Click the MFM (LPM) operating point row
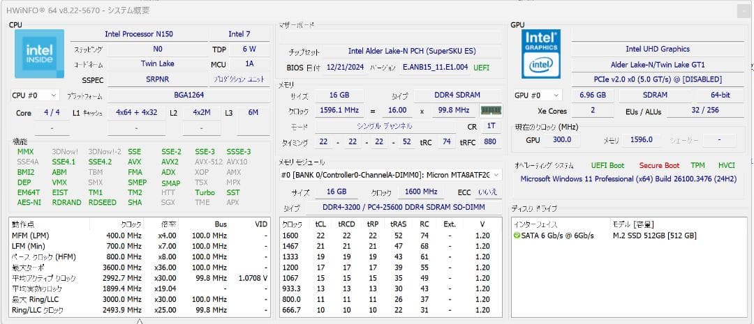Screen dimensions: 754x324 (140, 236)
